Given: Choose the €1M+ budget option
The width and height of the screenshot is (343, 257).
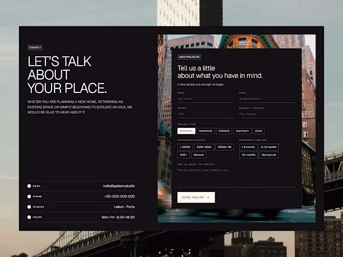Looking at the screenshot, I should (184, 155).
